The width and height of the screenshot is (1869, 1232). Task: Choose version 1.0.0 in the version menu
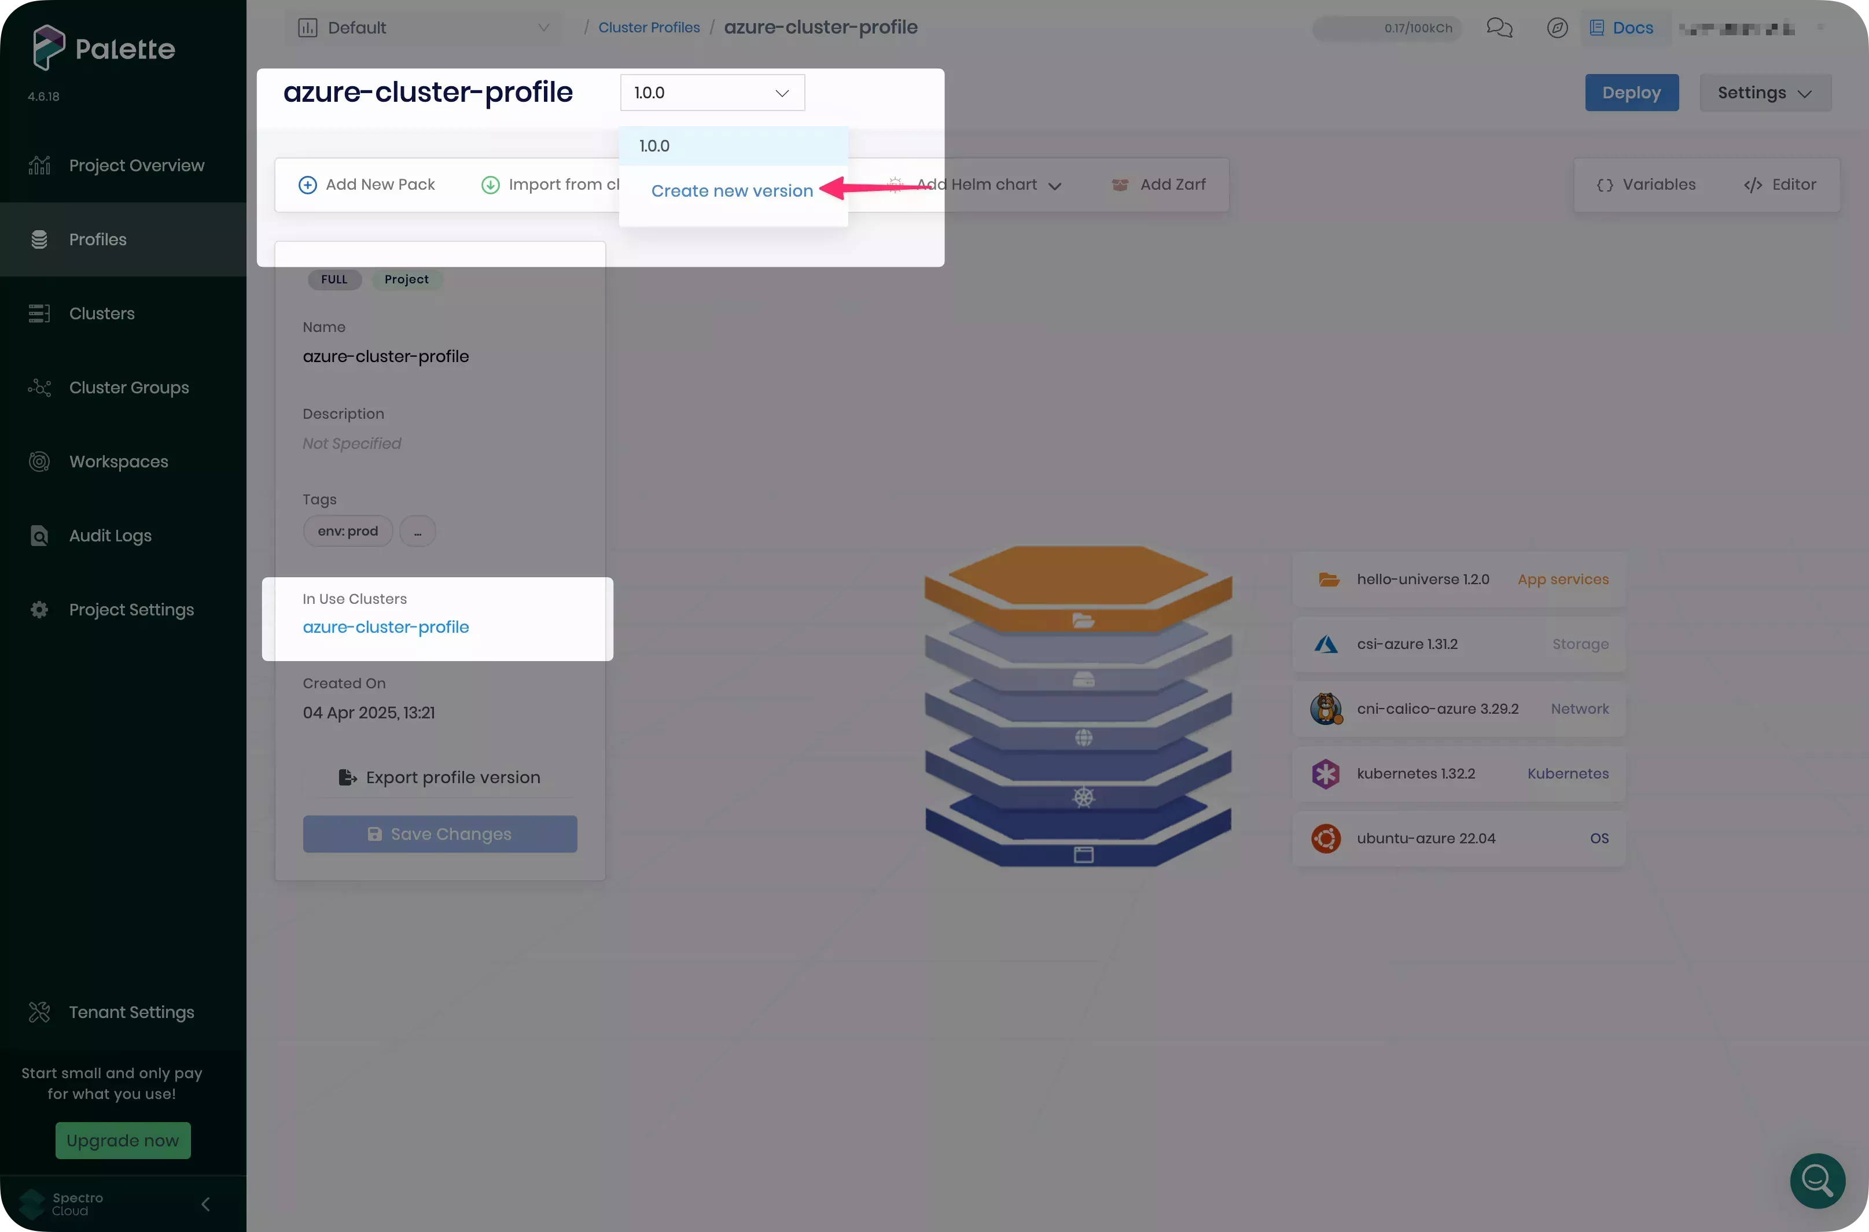coord(654,145)
